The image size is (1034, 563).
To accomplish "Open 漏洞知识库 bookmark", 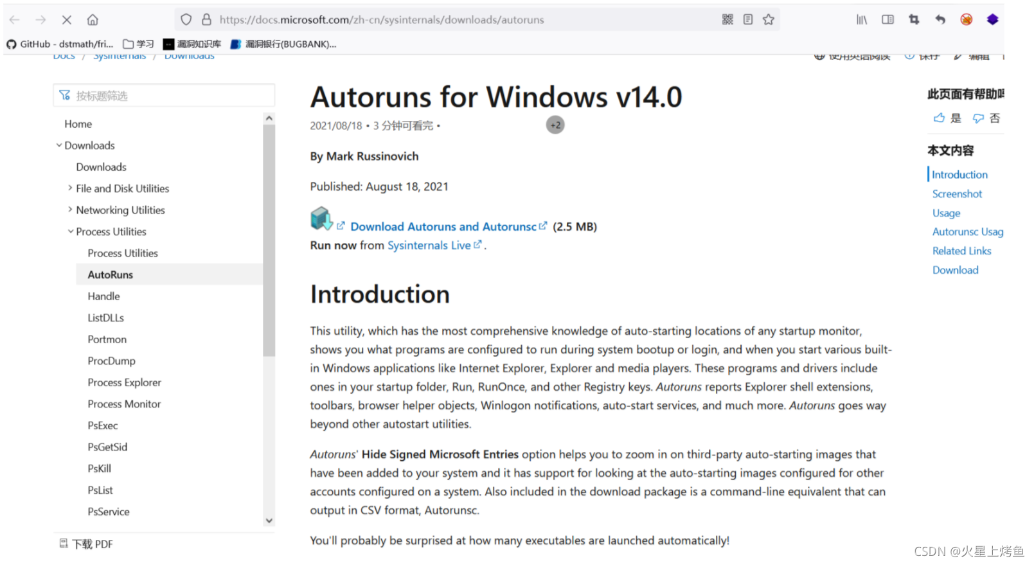I will point(192,44).
